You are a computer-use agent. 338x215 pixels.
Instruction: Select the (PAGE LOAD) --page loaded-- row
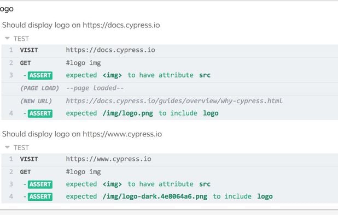click(170, 88)
